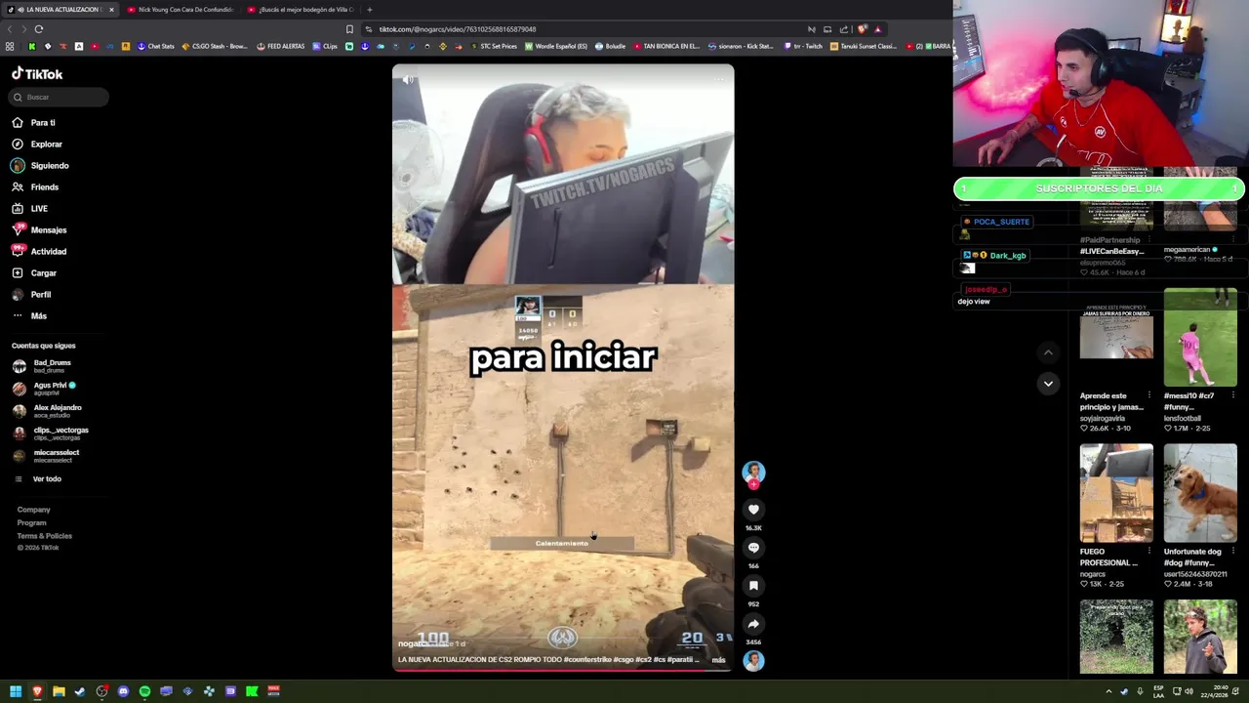1249x703 pixels.
Task: Open 'Chat Stats' bookmark
Action: (x=155, y=46)
